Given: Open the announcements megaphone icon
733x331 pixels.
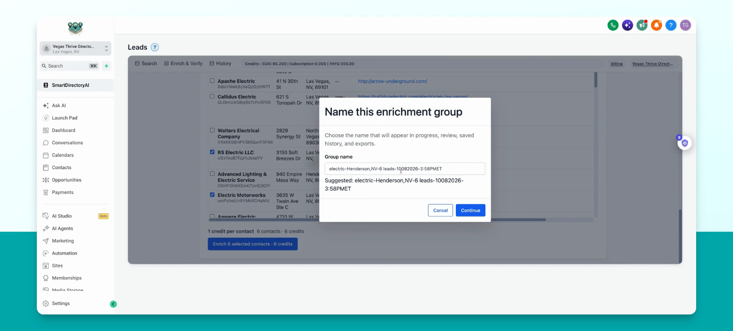Looking at the screenshot, I should [642, 25].
